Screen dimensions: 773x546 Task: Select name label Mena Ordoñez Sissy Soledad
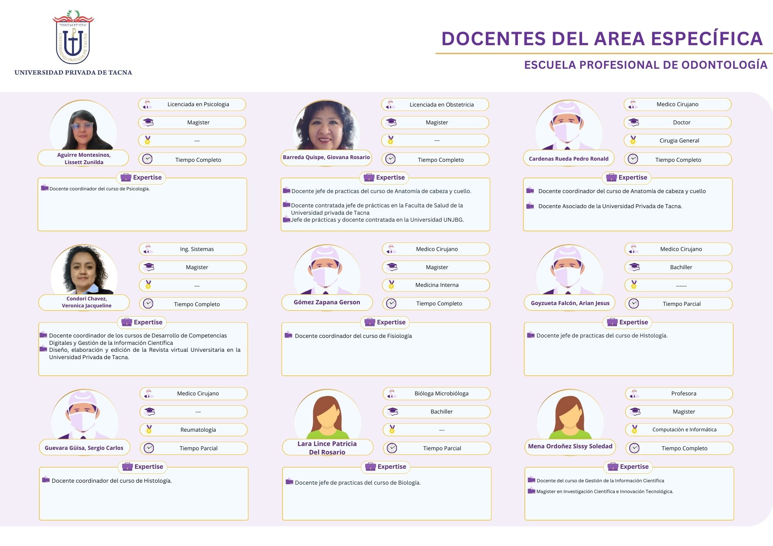tap(570, 446)
